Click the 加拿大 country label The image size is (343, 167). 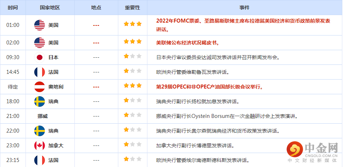tap(56, 145)
